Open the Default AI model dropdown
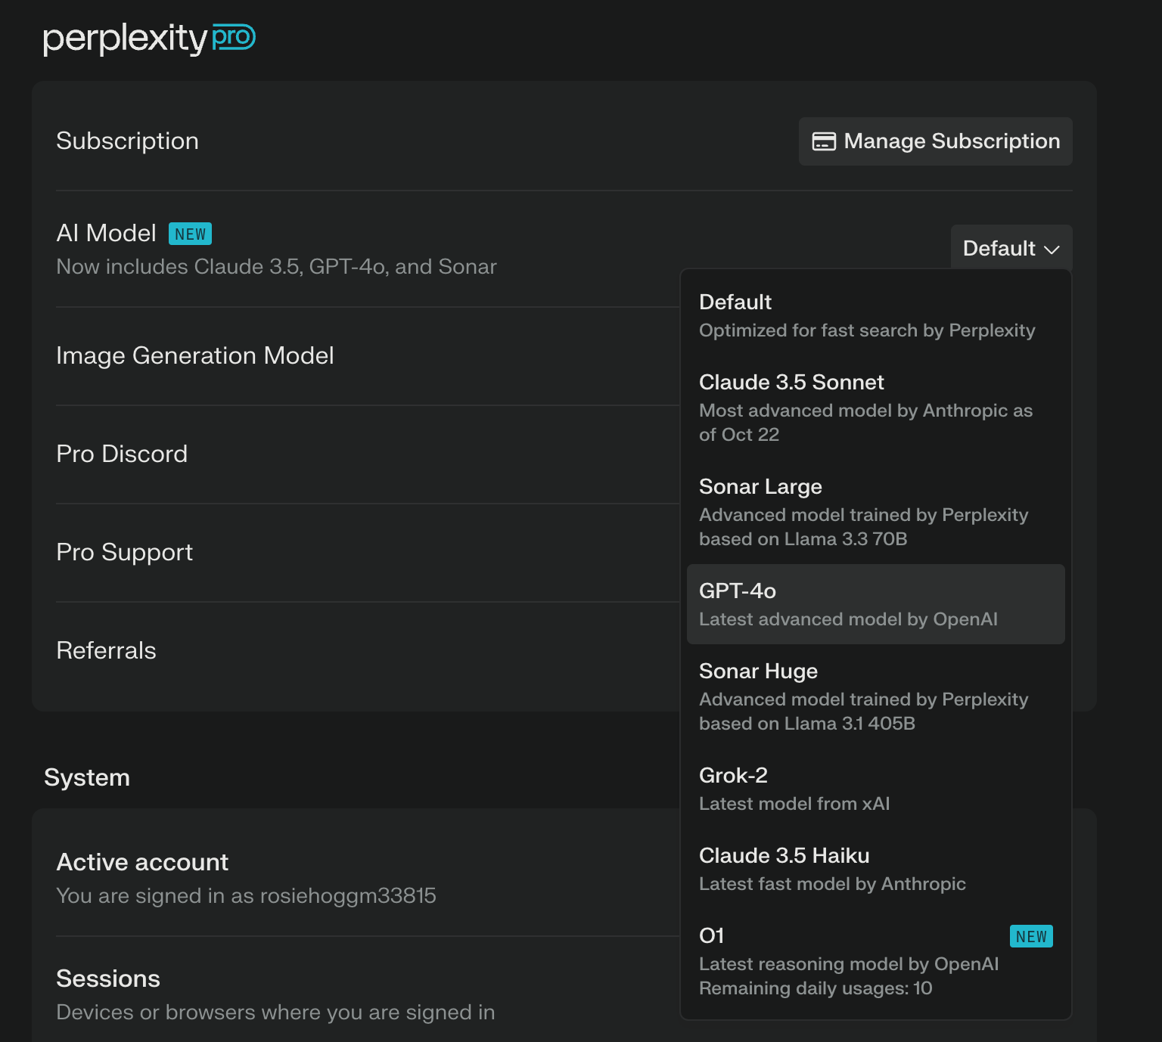Image resolution: width=1162 pixels, height=1042 pixels. 1011,248
